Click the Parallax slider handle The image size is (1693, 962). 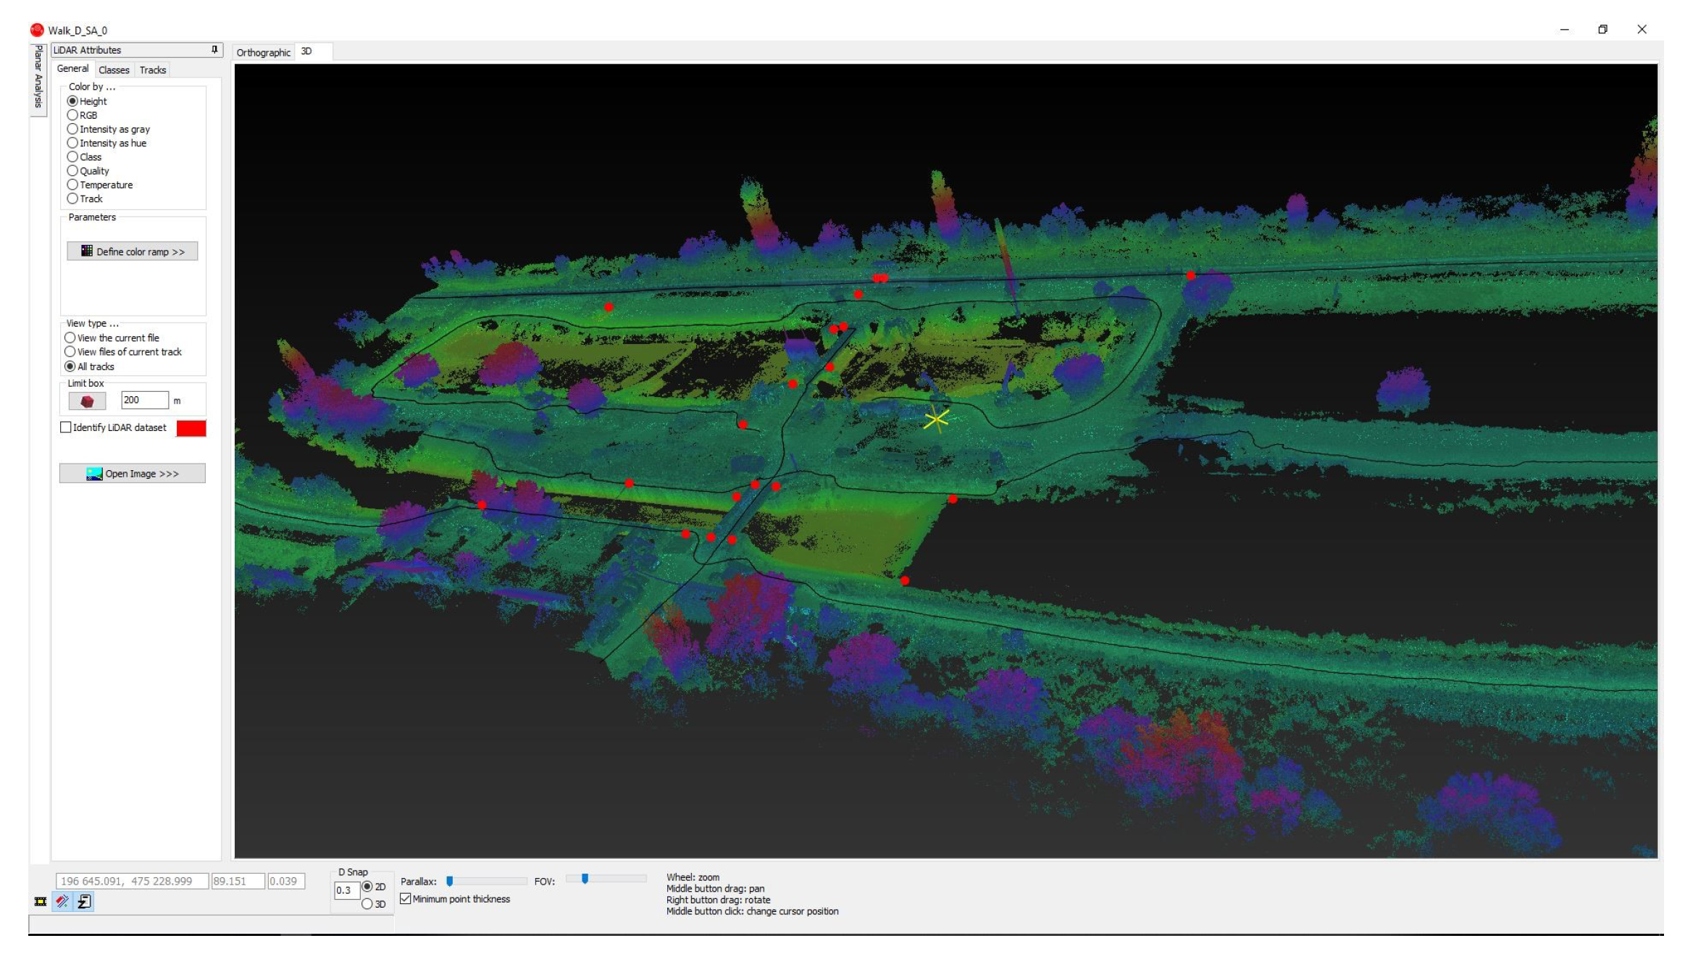coord(450,881)
